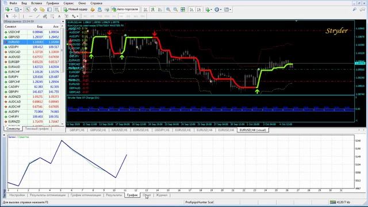Switch to the Символы tab
This screenshot has width=368, height=207.
click(13, 129)
